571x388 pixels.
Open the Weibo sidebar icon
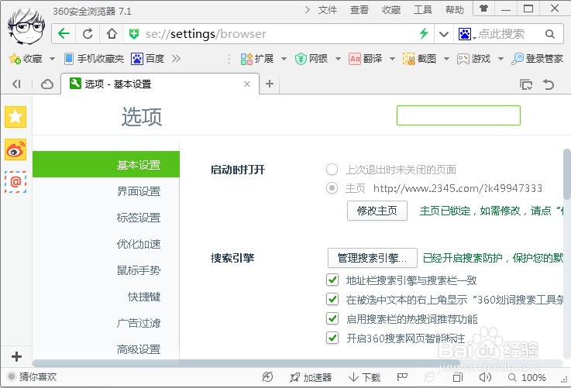coord(15,149)
